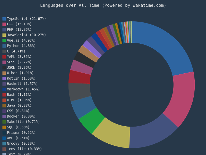Click the Kotlin purple legend swatch
The image size is (206, 155).
point(4,79)
